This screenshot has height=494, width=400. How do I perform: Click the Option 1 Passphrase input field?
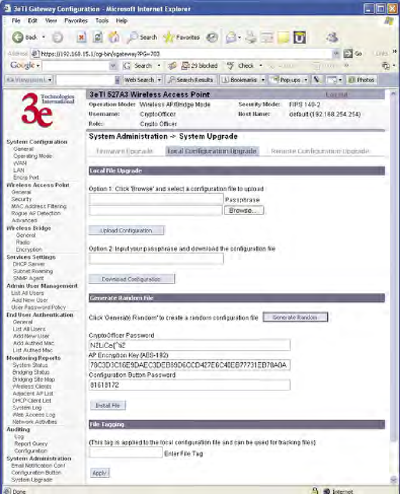[156, 199]
